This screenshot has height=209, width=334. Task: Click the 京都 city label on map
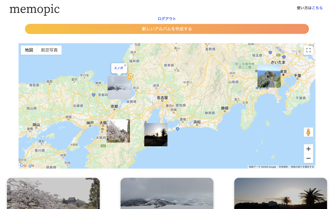tap(115, 106)
